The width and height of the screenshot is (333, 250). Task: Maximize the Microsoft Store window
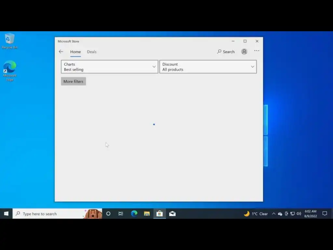(245, 41)
